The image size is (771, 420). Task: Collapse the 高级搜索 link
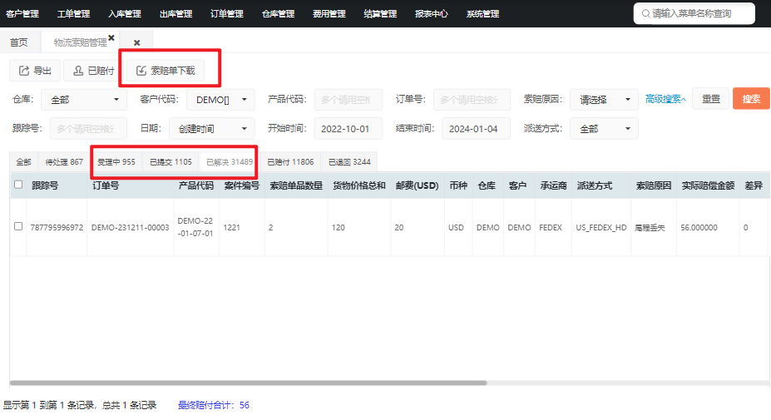pyautogui.click(x=665, y=99)
